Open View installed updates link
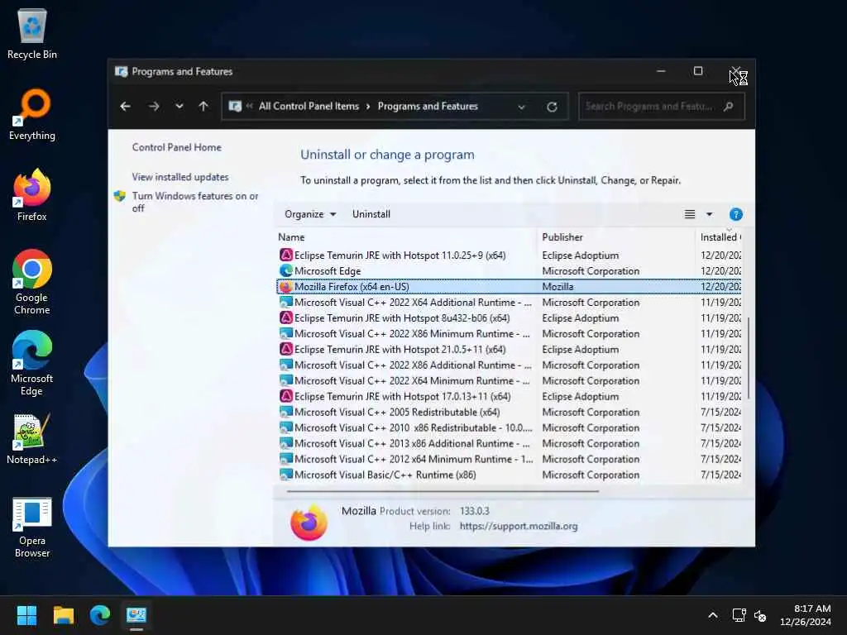Image resolution: width=847 pixels, height=635 pixels. [180, 177]
